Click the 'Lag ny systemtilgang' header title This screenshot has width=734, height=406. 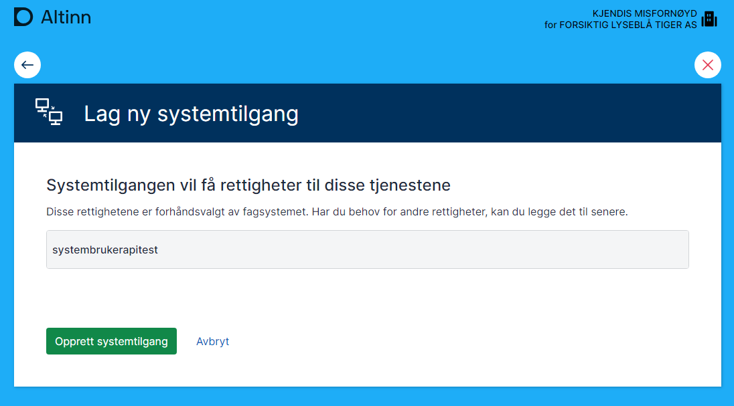point(191,114)
